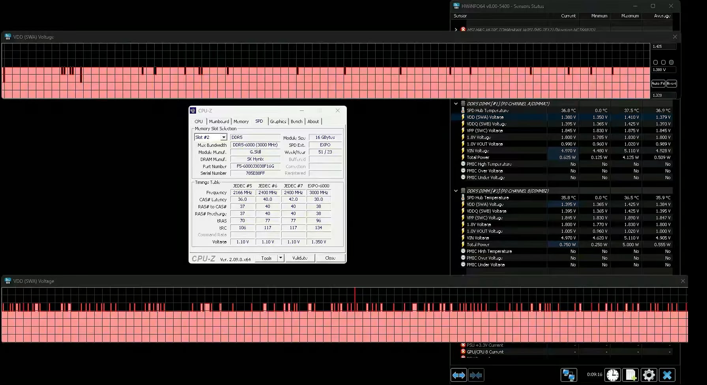
Task: Click the red X icon beside GPU/CPU 8 Current
Action: click(463, 352)
